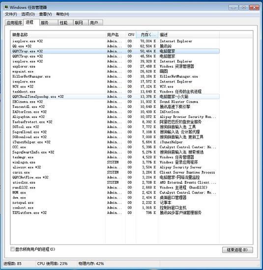The height and width of the screenshot is (270, 263).
Task: Select the SBCinema.exe *32 process
Action: (x=115, y=102)
